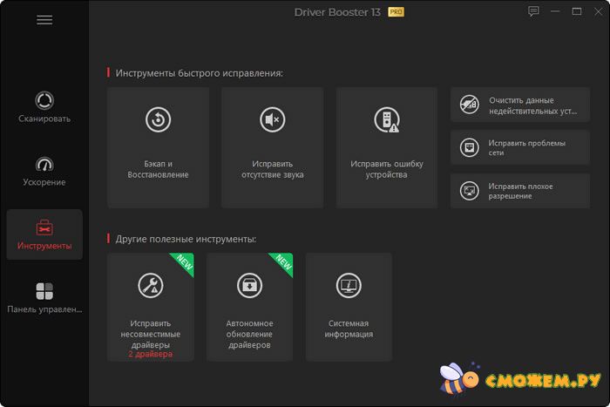Click the Системная информация monitor icon
The height and width of the screenshot is (407, 610).
[x=349, y=285]
